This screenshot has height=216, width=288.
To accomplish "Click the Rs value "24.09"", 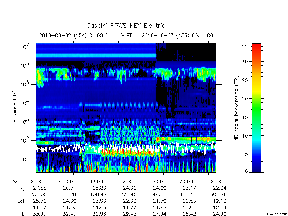I will [x=159, y=188].
